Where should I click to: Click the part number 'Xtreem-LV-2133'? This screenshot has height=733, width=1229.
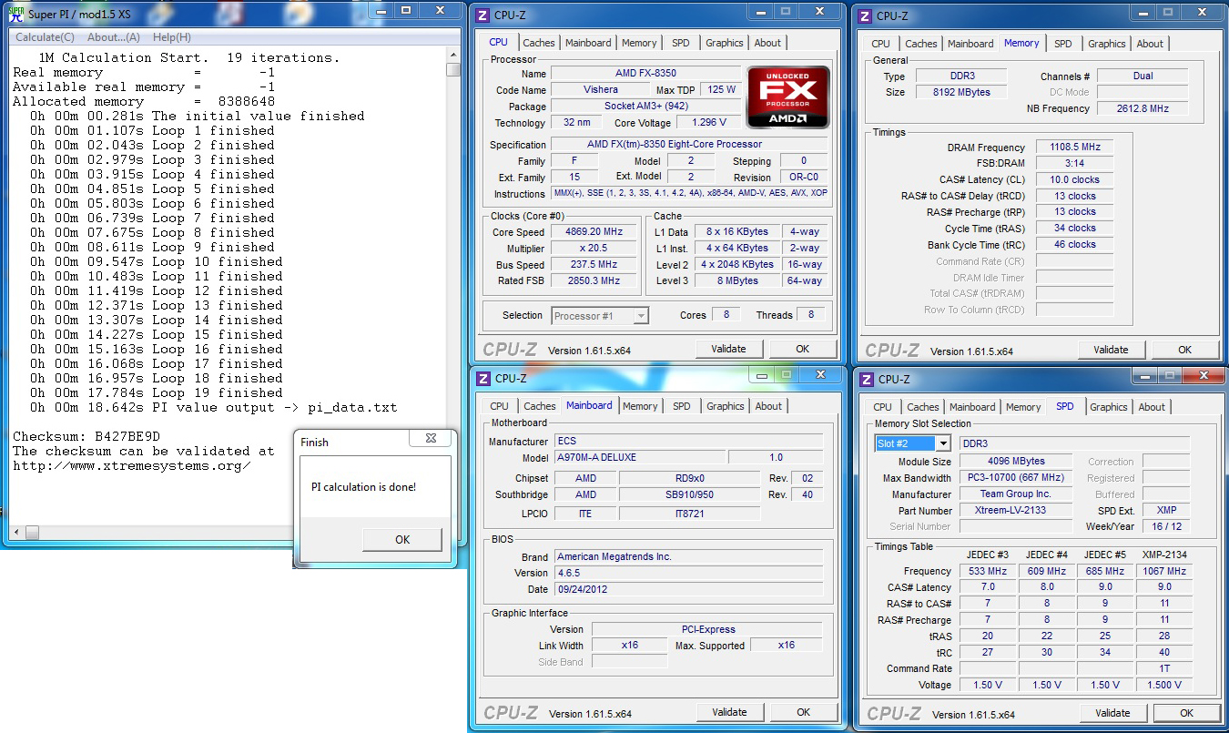(1015, 510)
